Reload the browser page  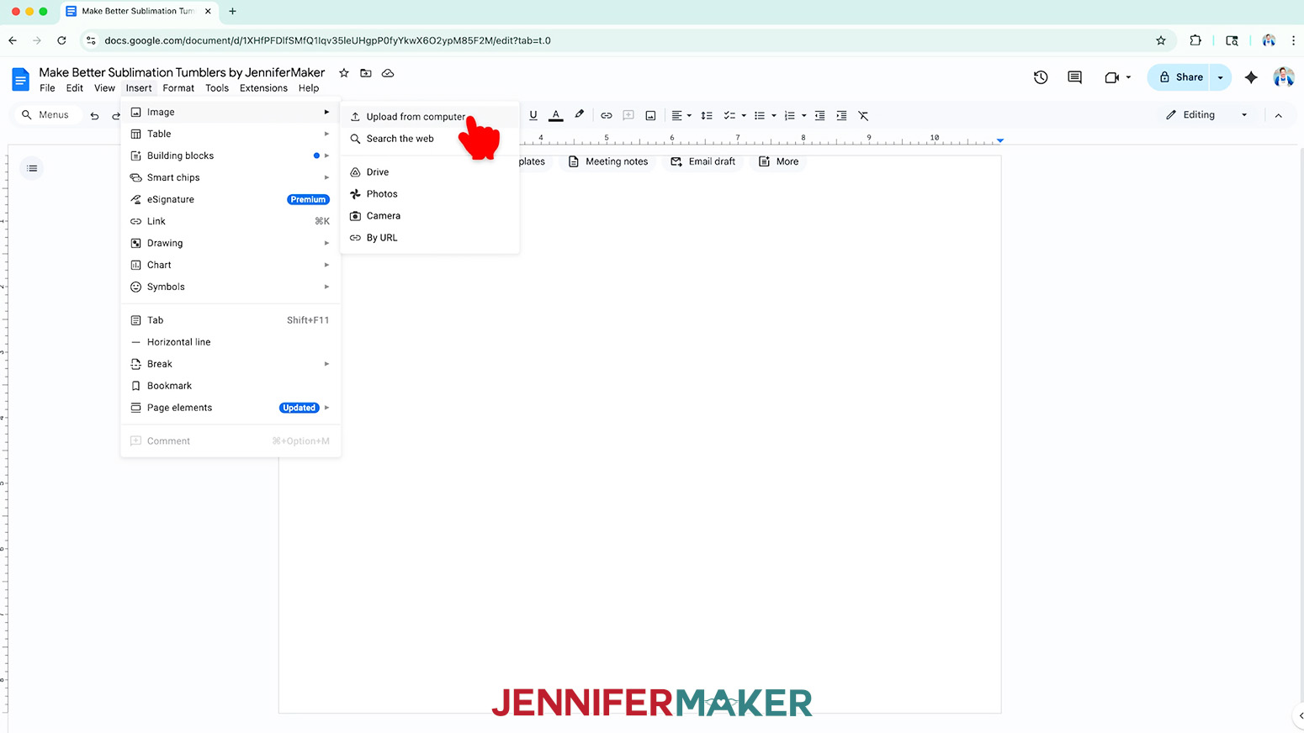tap(61, 40)
